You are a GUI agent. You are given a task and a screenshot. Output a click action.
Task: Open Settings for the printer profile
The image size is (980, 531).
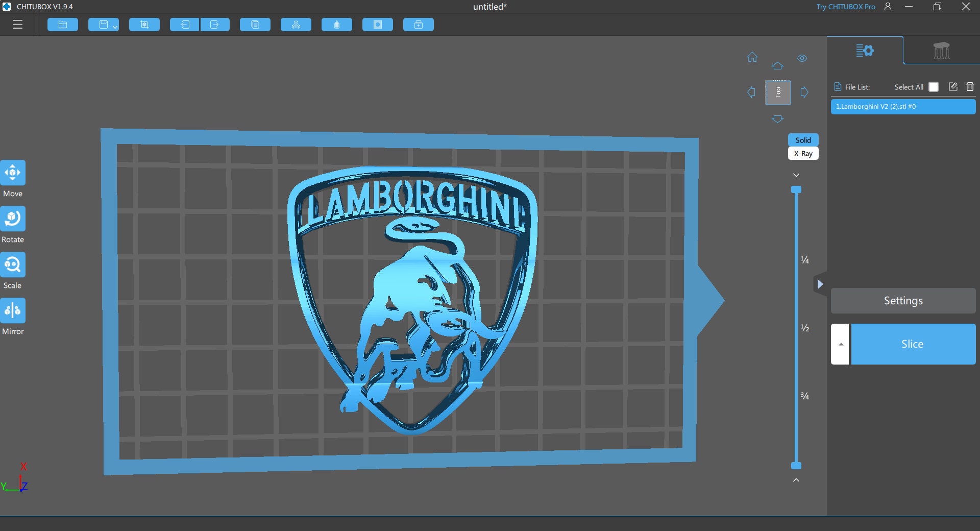902,300
